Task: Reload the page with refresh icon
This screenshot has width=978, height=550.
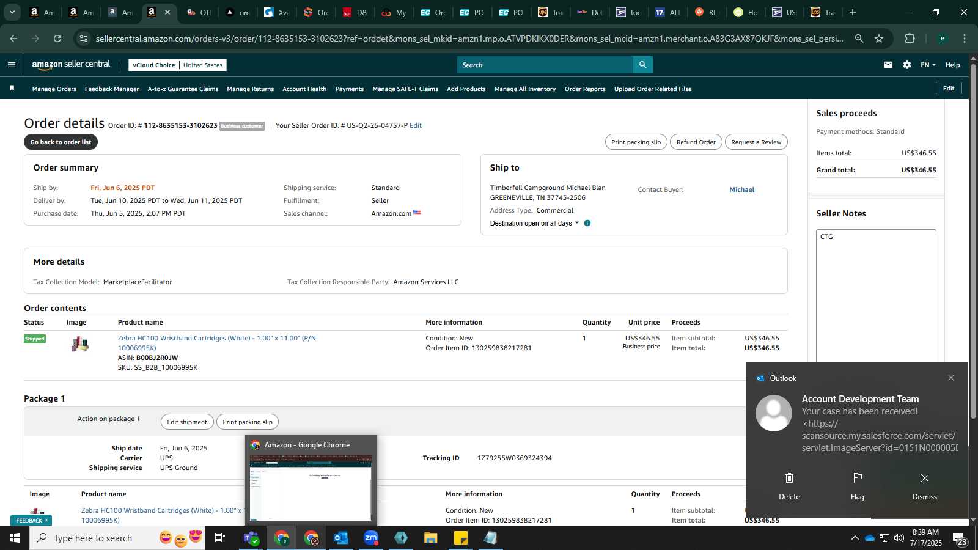Action: tap(57, 38)
